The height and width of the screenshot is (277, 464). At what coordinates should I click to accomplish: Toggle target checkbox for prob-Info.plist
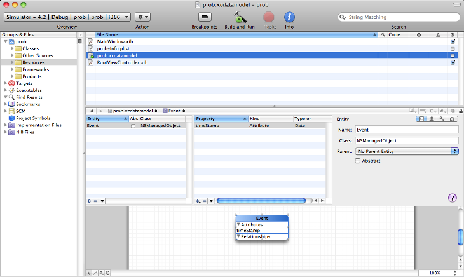click(x=453, y=48)
